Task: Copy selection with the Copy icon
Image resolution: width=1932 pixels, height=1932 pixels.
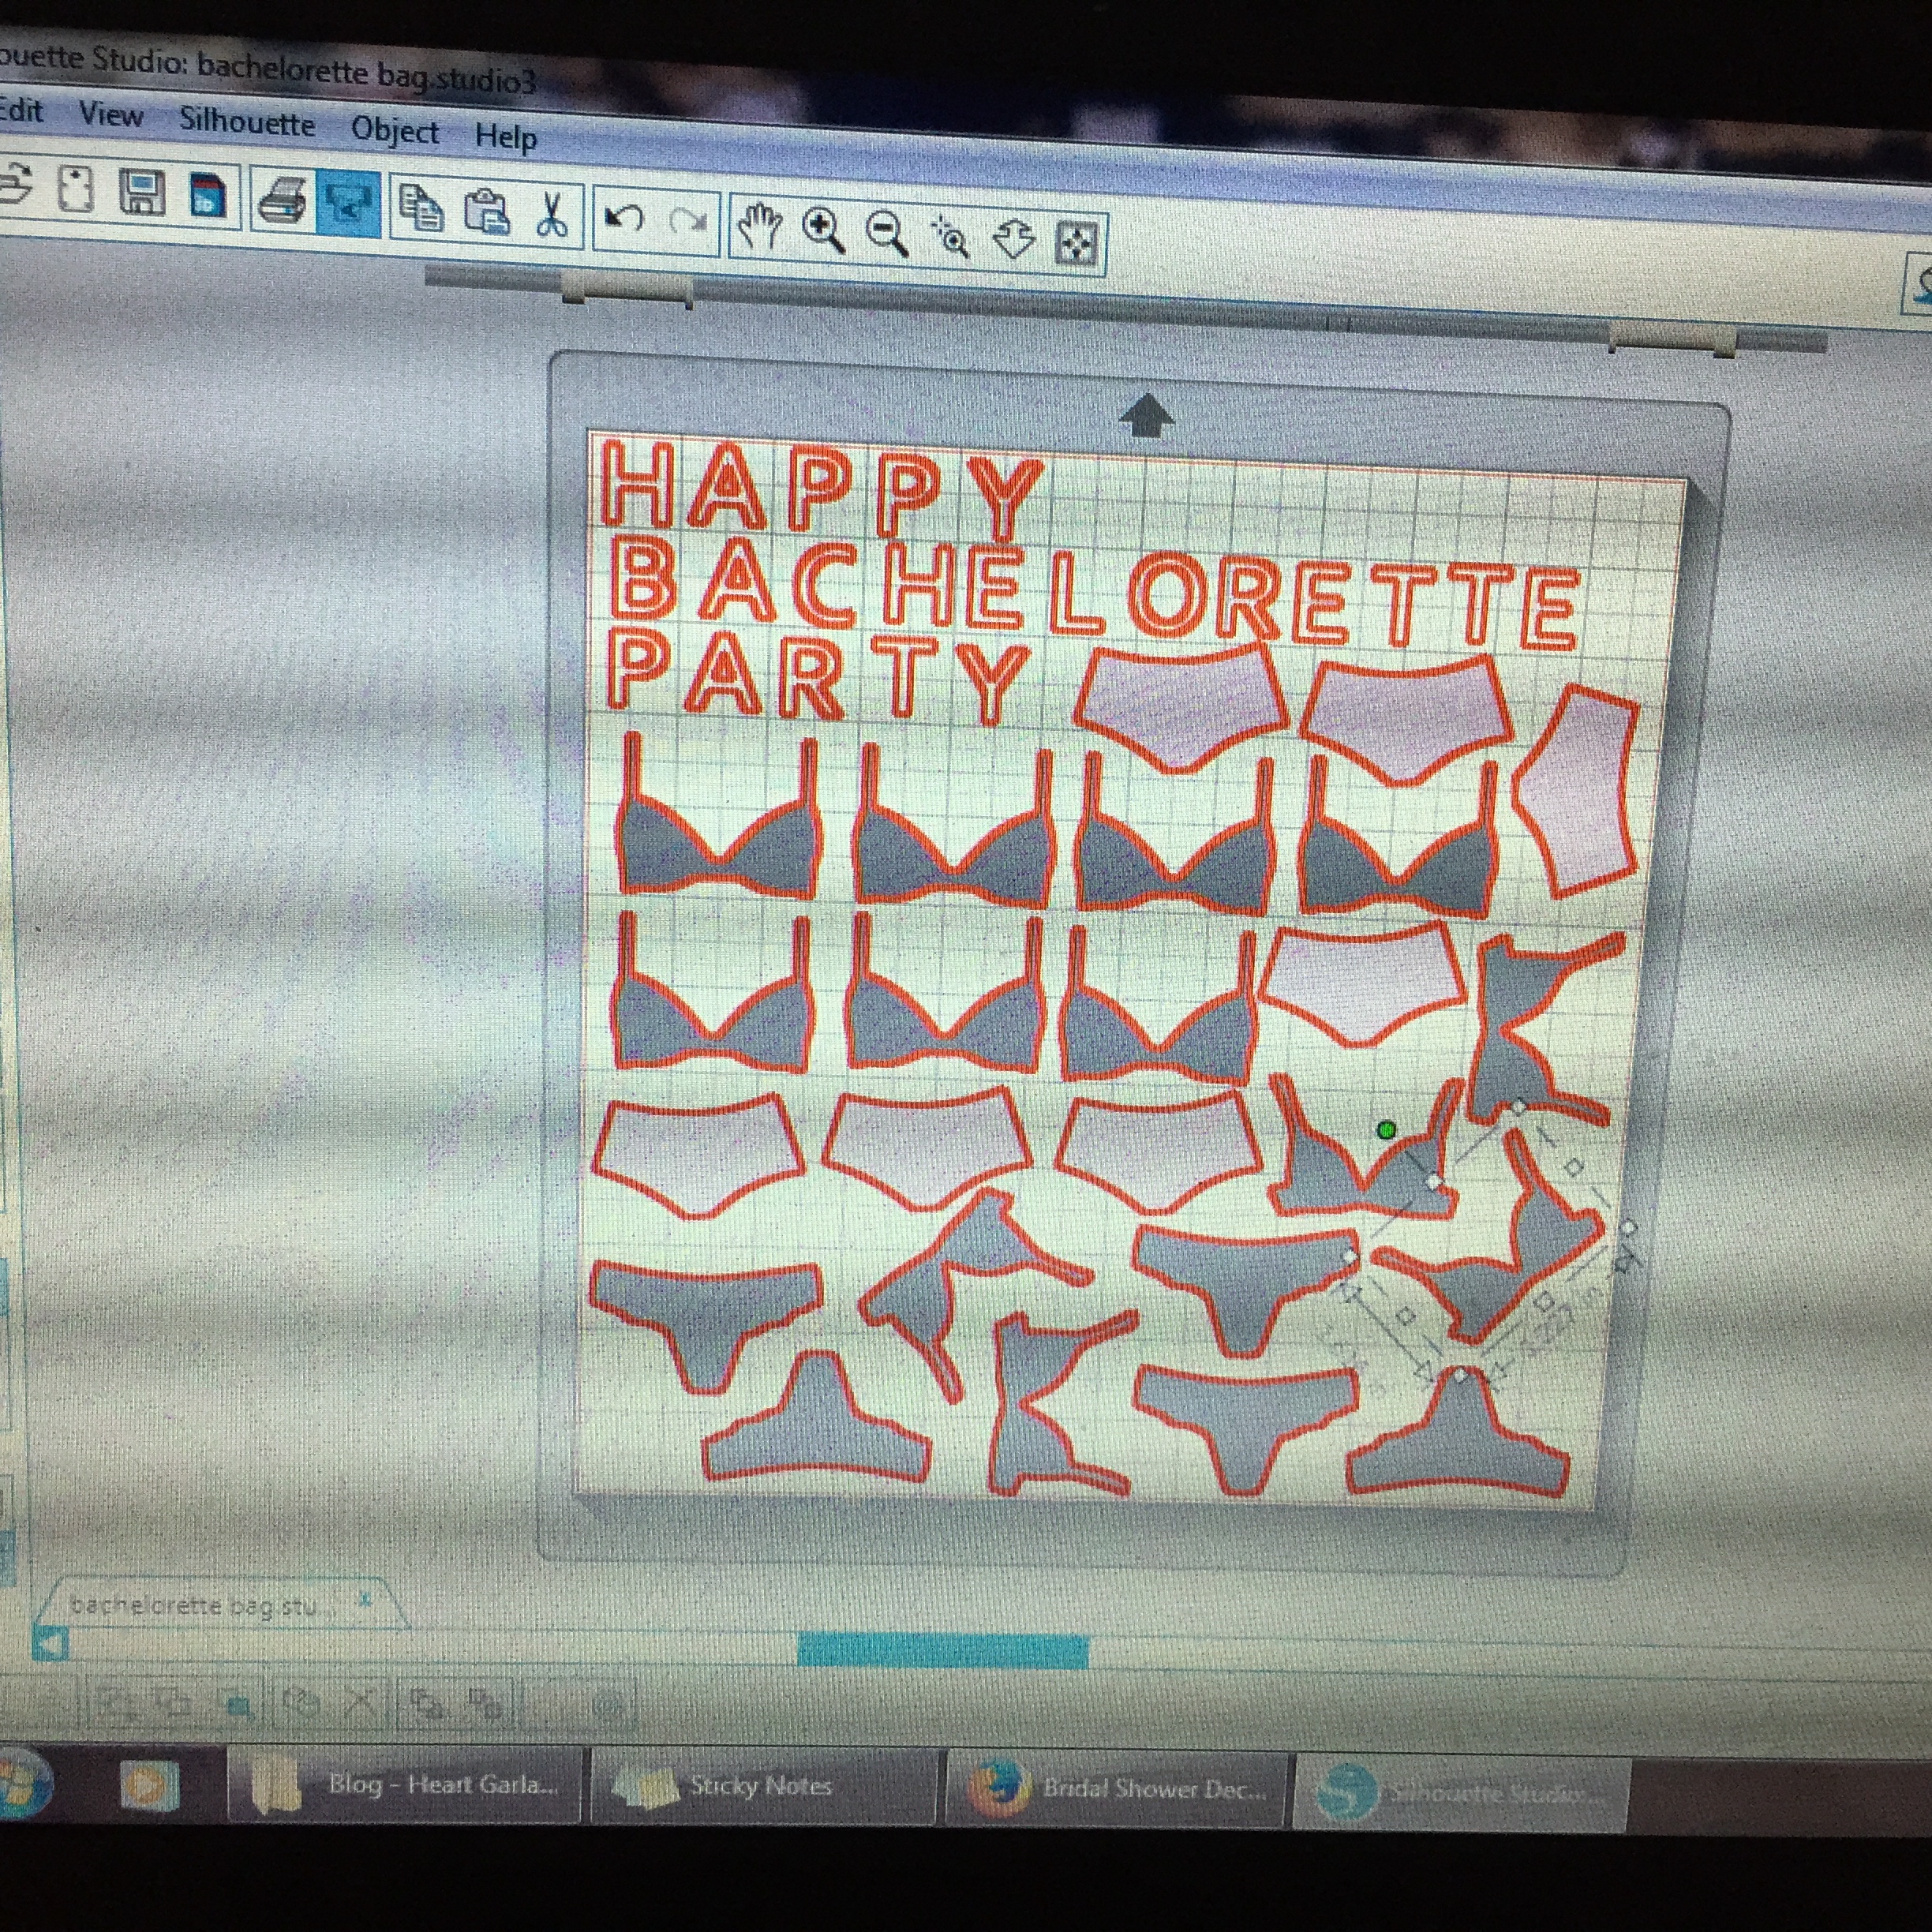Action: [x=421, y=208]
